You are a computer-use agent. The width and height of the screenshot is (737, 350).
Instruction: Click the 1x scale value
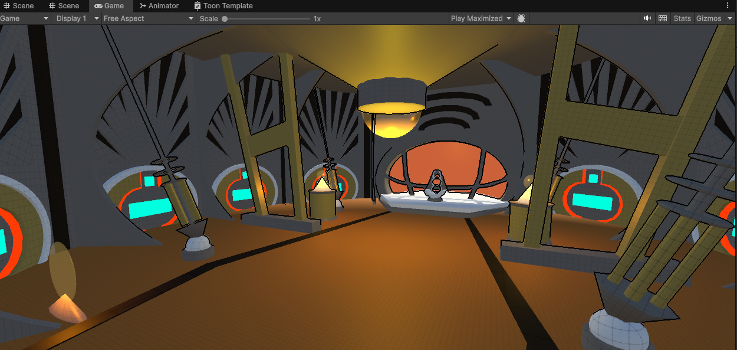(x=317, y=19)
